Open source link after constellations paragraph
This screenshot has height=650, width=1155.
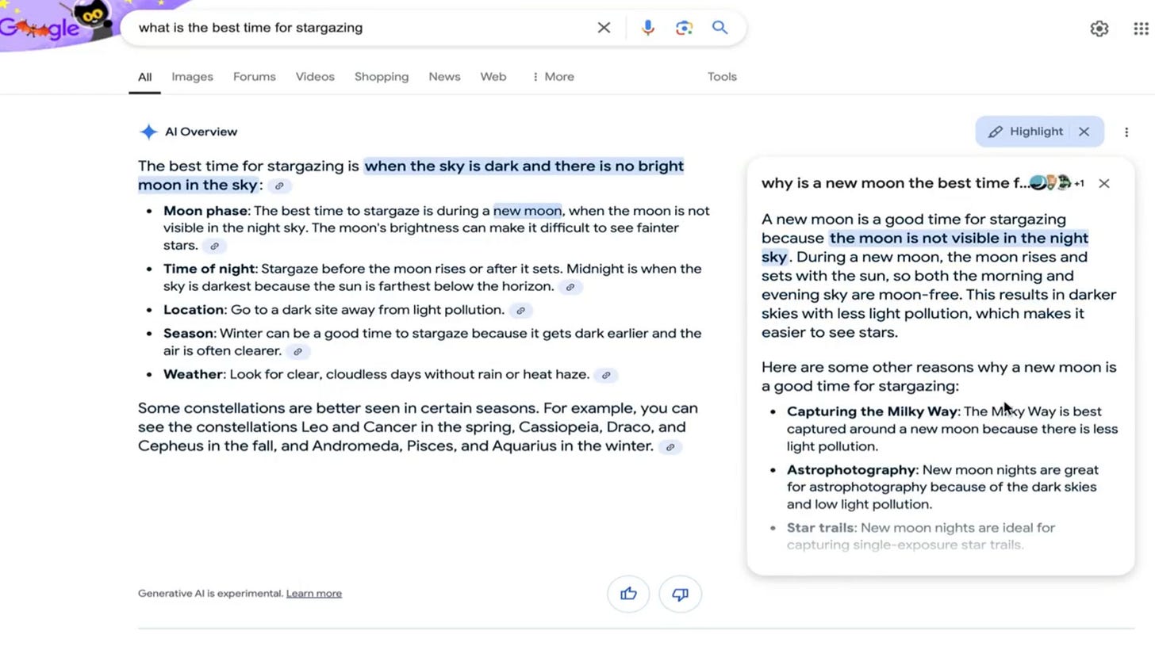click(x=670, y=447)
